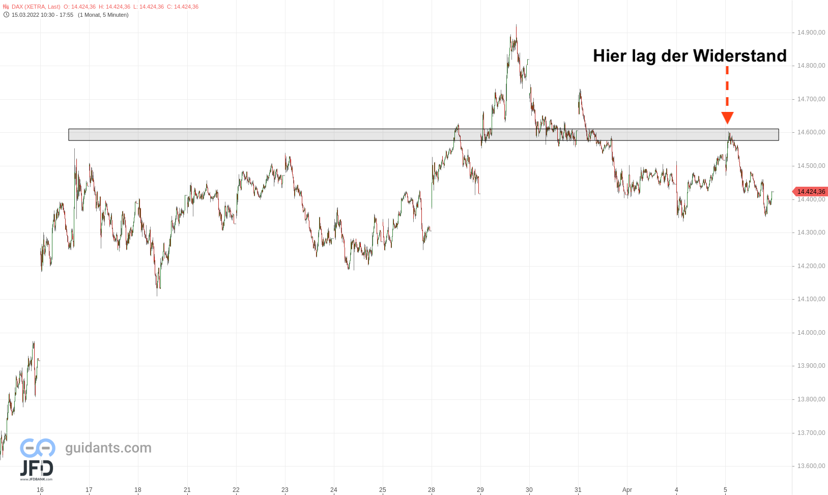The width and height of the screenshot is (828, 495).
Task: Click the low value 'L: 14.424,36'
Action: pos(149,7)
